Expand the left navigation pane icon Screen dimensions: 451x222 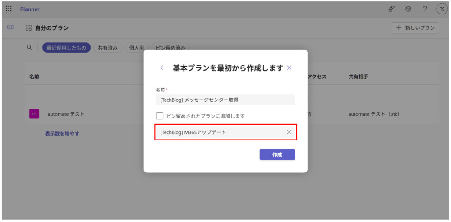pyautogui.click(x=10, y=27)
